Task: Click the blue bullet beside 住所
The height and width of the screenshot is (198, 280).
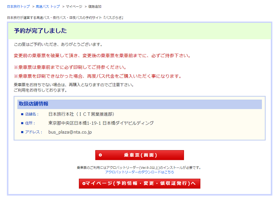Action: (22, 123)
